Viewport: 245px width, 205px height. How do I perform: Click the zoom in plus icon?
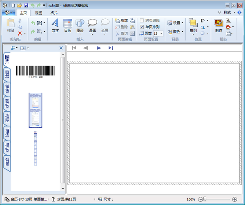[x=234, y=199]
